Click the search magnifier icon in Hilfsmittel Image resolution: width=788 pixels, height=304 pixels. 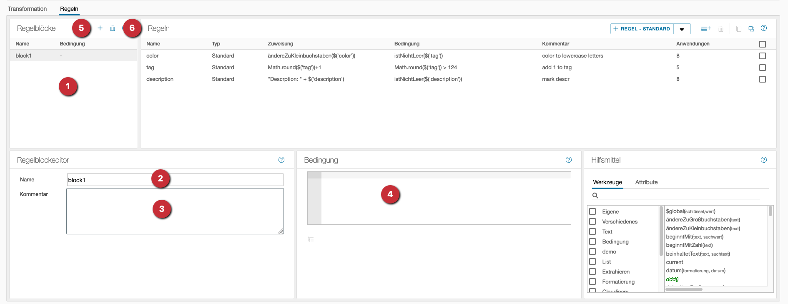(x=595, y=196)
